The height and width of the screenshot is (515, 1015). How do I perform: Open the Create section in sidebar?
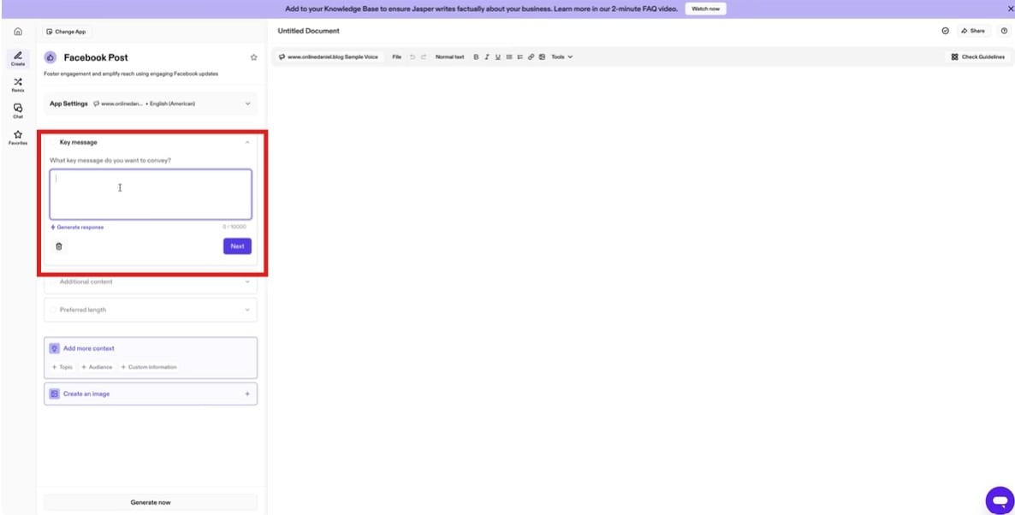17,58
